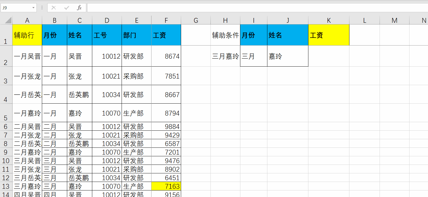The image size is (428, 197).
Task: Click the 研发部 cell in row 2
Action: [136, 56]
